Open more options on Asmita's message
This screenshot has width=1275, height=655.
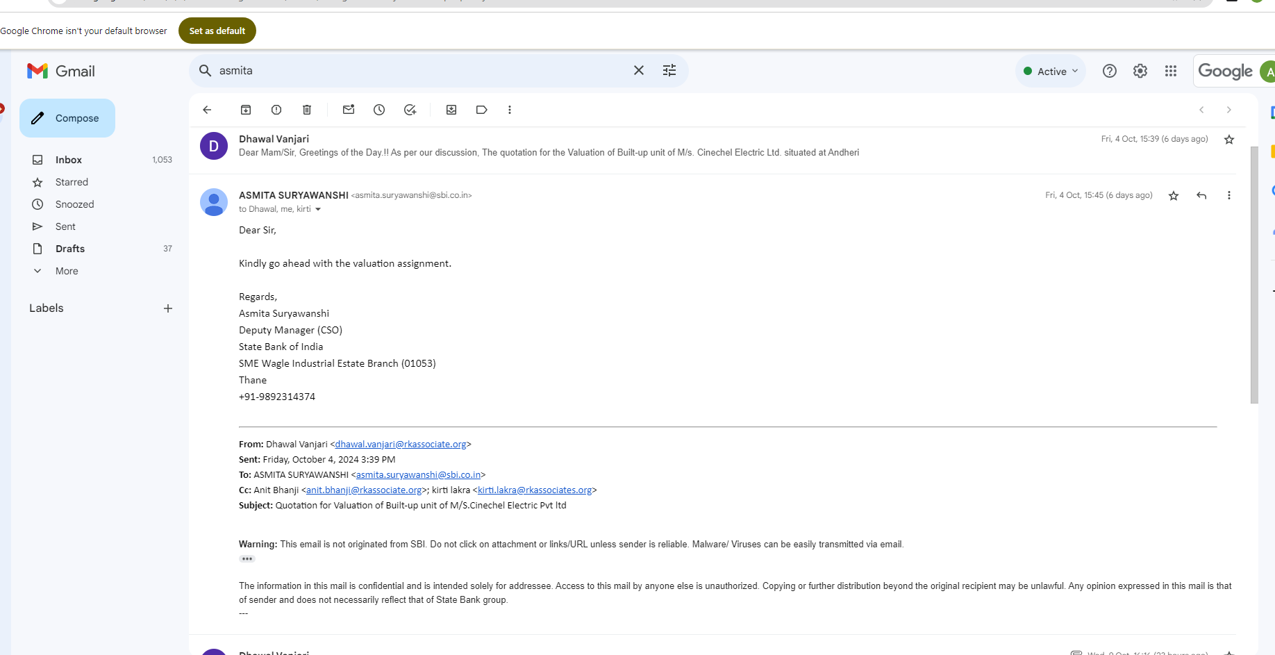(x=1229, y=196)
